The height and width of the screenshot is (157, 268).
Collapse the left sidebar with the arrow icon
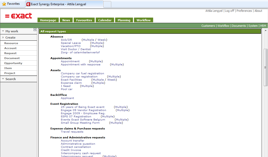click(x=35, y=30)
